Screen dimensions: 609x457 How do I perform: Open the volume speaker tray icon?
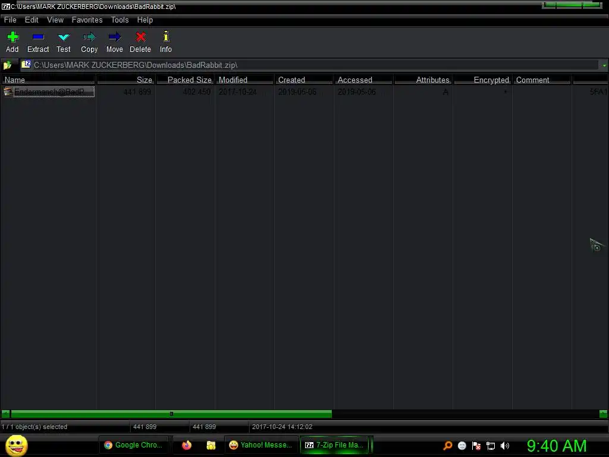[x=505, y=446]
